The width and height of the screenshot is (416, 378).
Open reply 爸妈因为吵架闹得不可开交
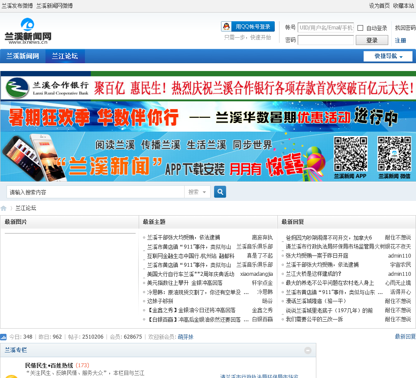click(x=329, y=238)
